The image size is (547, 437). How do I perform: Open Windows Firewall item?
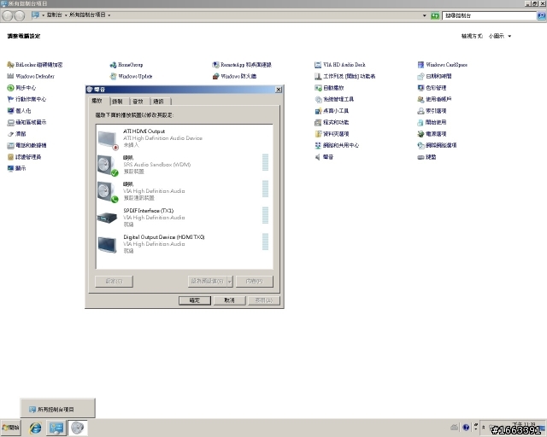coord(234,76)
